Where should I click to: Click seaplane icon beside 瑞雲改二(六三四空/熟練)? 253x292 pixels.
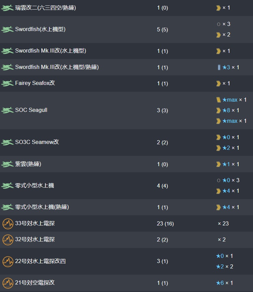(7, 8)
